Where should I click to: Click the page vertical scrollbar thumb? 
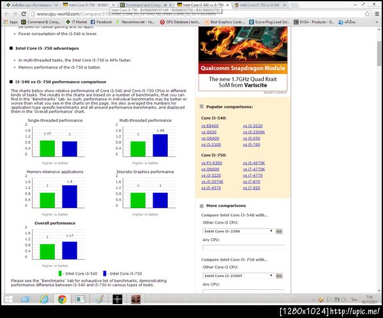click(x=379, y=54)
